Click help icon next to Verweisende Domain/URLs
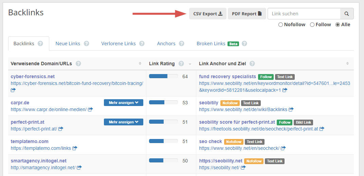This screenshot has width=364, height=176. point(78,64)
